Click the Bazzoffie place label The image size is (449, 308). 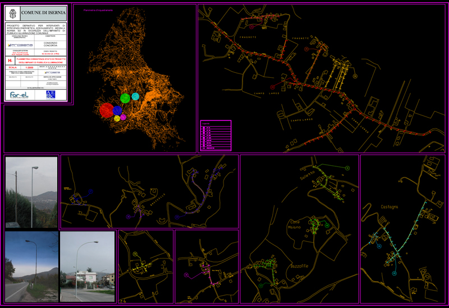(x=299, y=267)
